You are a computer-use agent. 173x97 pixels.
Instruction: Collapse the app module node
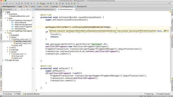click(x=3, y=12)
